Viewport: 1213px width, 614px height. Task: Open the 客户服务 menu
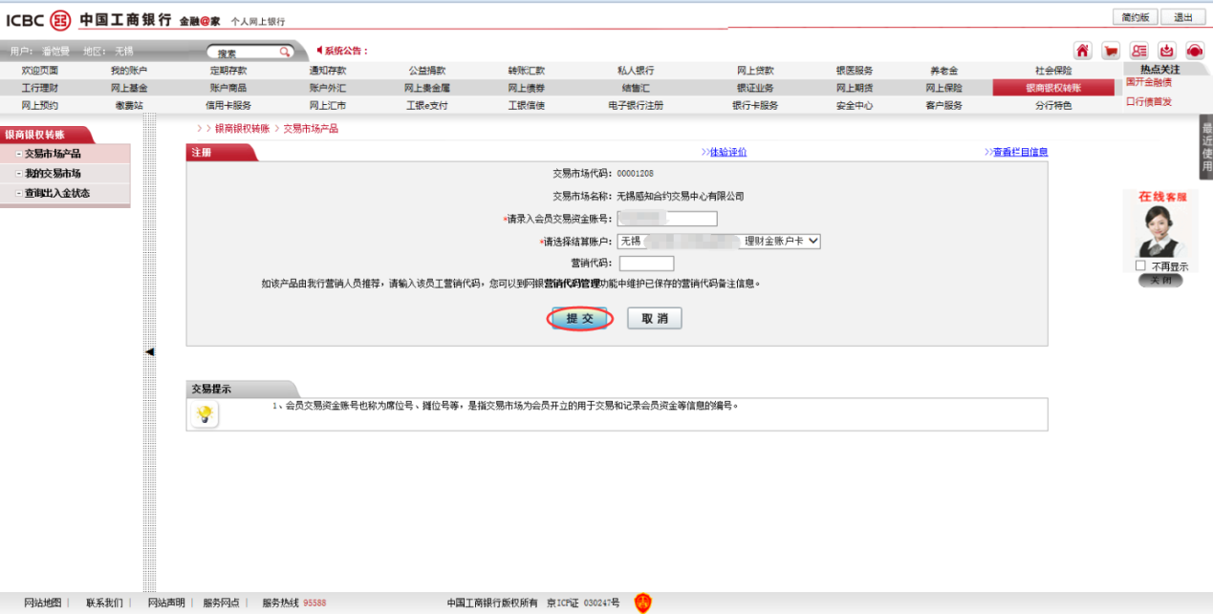944,106
